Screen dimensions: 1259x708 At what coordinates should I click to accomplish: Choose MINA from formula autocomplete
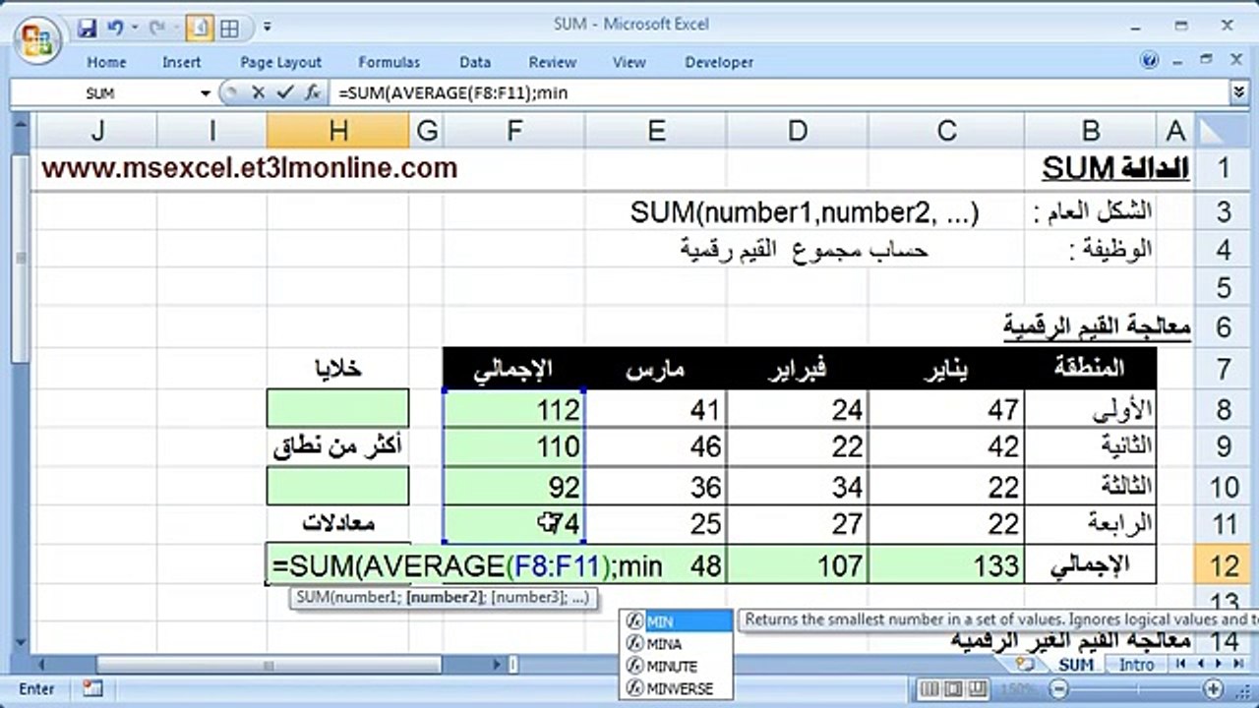[x=677, y=644]
